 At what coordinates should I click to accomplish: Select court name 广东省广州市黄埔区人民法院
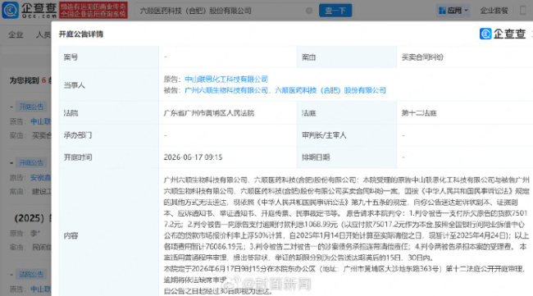point(209,113)
